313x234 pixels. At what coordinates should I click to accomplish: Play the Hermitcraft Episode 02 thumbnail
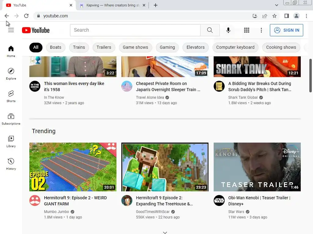(x=73, y=167)
